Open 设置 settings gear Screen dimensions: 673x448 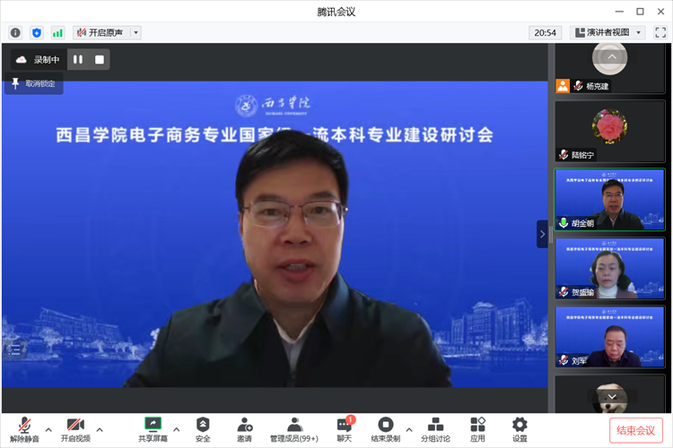(520, 429)
